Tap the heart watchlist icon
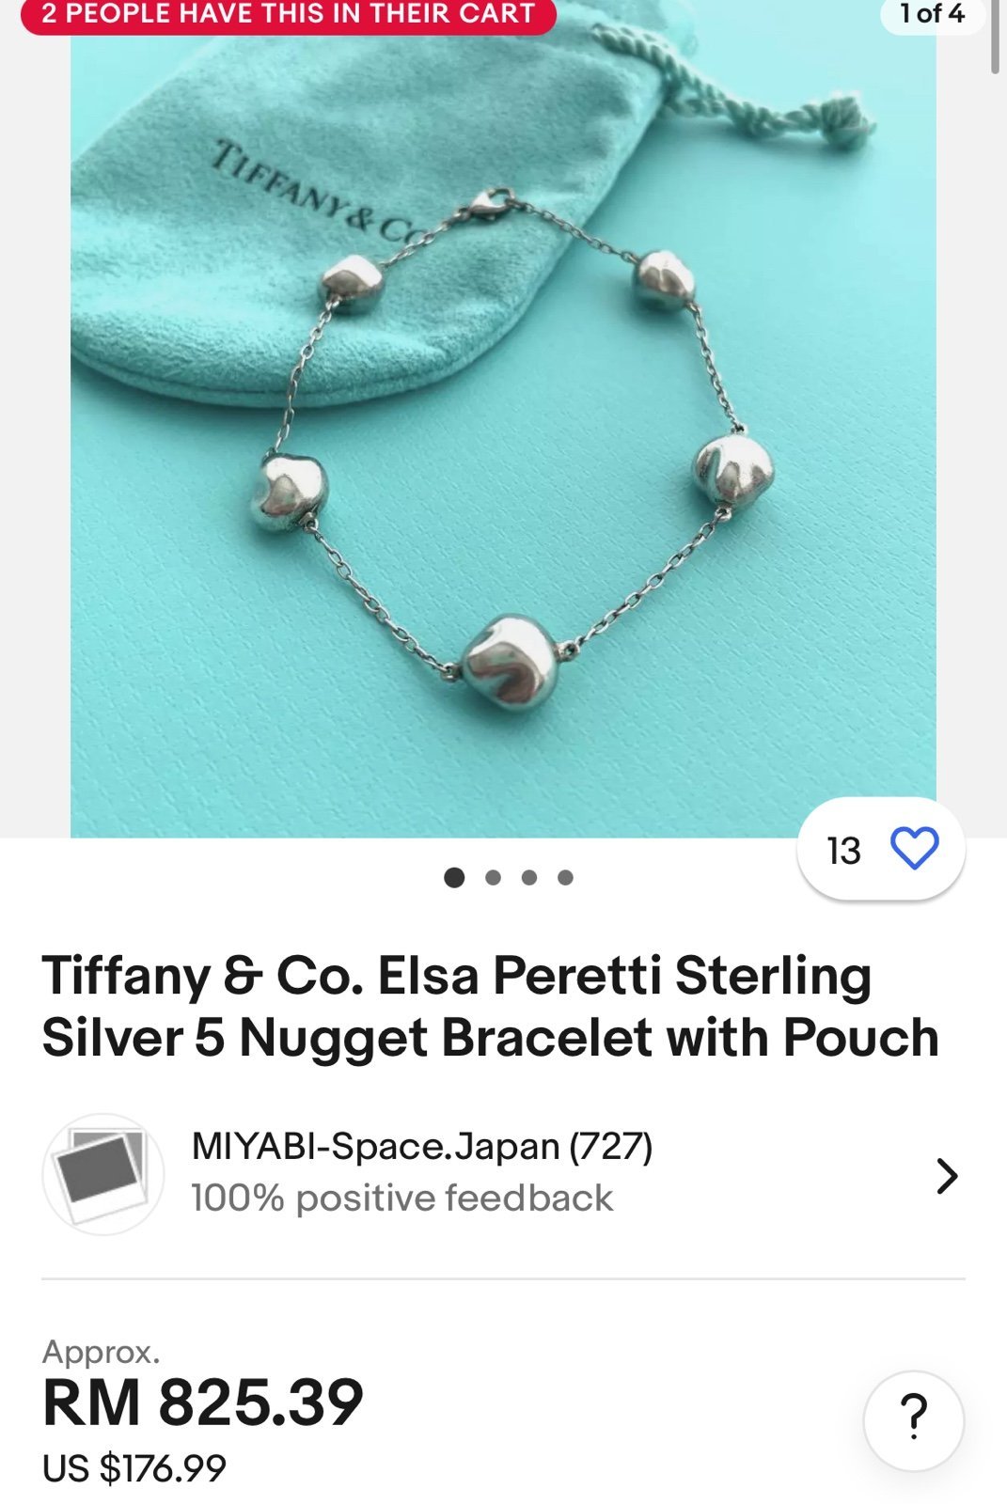This screenshot has width=1007, height=1504. [x=914, y=849]
